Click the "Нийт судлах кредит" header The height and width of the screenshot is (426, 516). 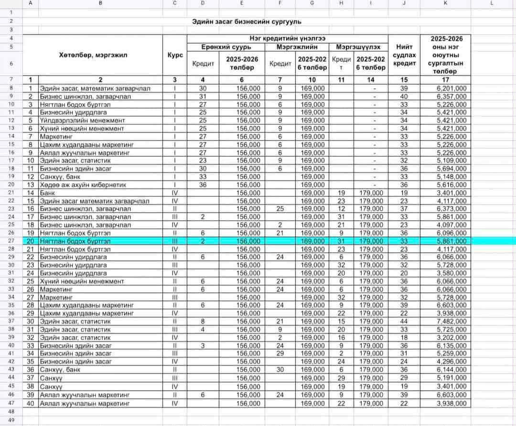point(404,55)
